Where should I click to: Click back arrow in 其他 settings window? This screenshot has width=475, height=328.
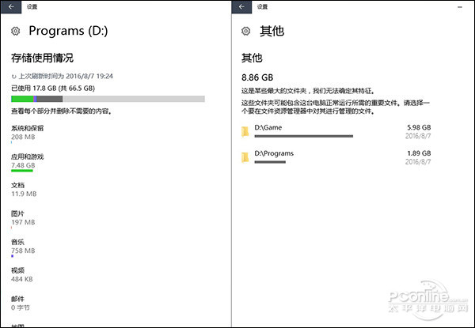(241, 6)
